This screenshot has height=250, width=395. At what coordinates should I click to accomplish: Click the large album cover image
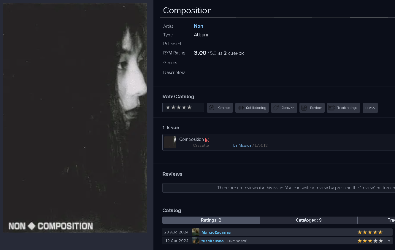click(x=75, y=118)
